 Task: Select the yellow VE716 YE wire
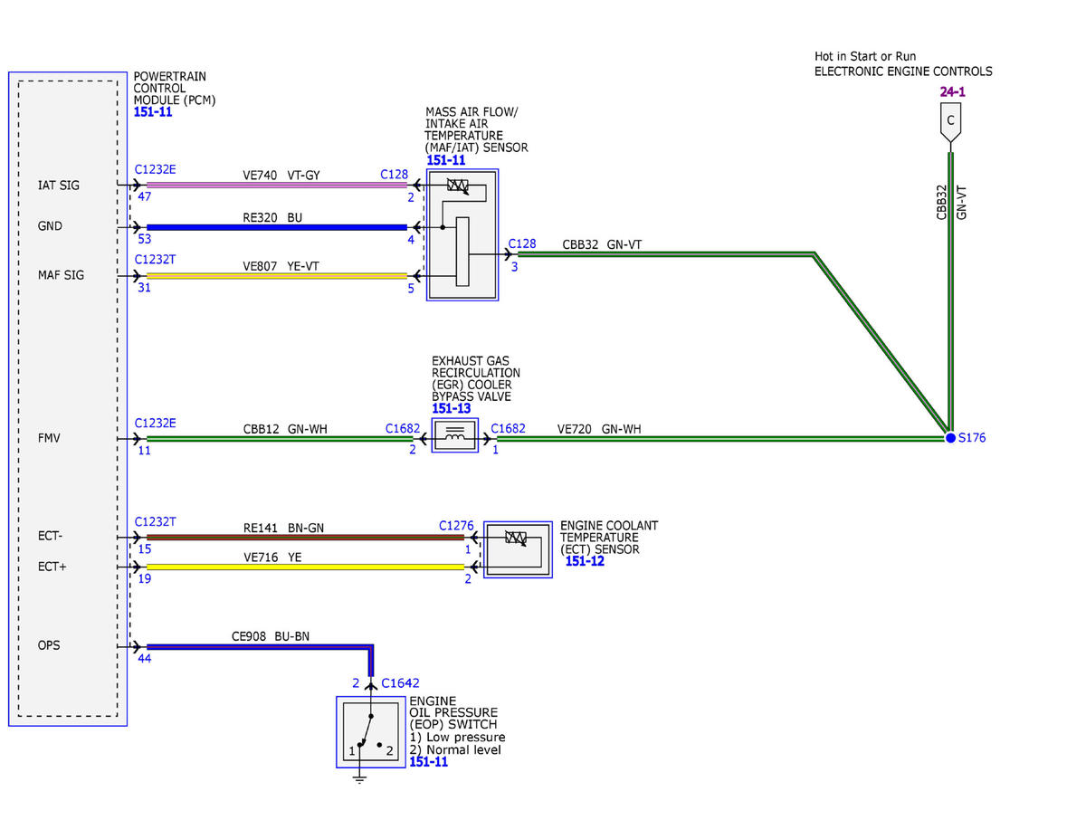coord(305,567)
